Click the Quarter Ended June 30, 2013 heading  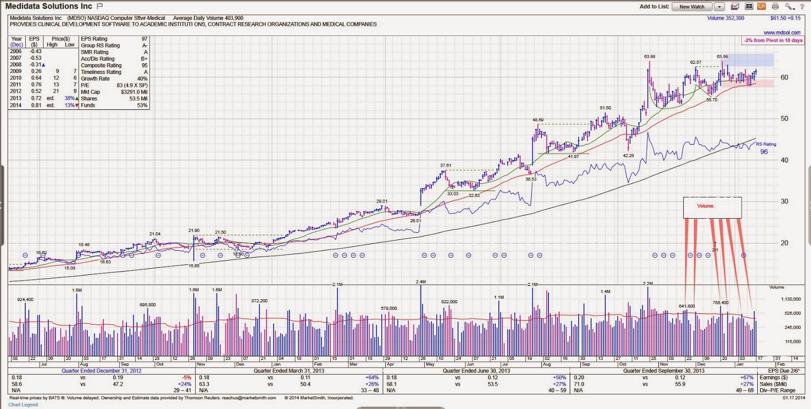tap(476, 371)
